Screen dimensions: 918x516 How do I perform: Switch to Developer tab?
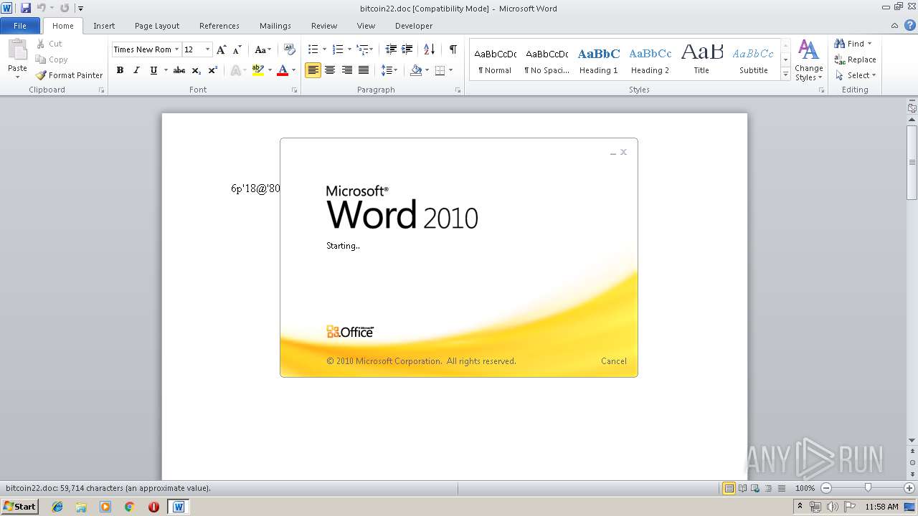tap(414, 26)
